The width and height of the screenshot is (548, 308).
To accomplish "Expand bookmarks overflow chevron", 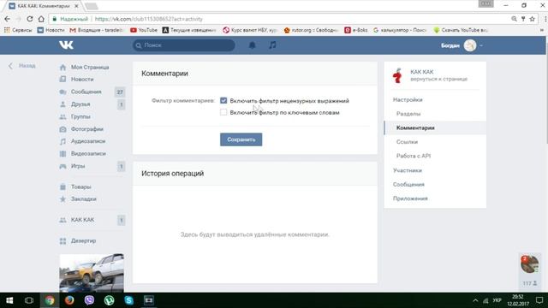I will click(542, 30).
